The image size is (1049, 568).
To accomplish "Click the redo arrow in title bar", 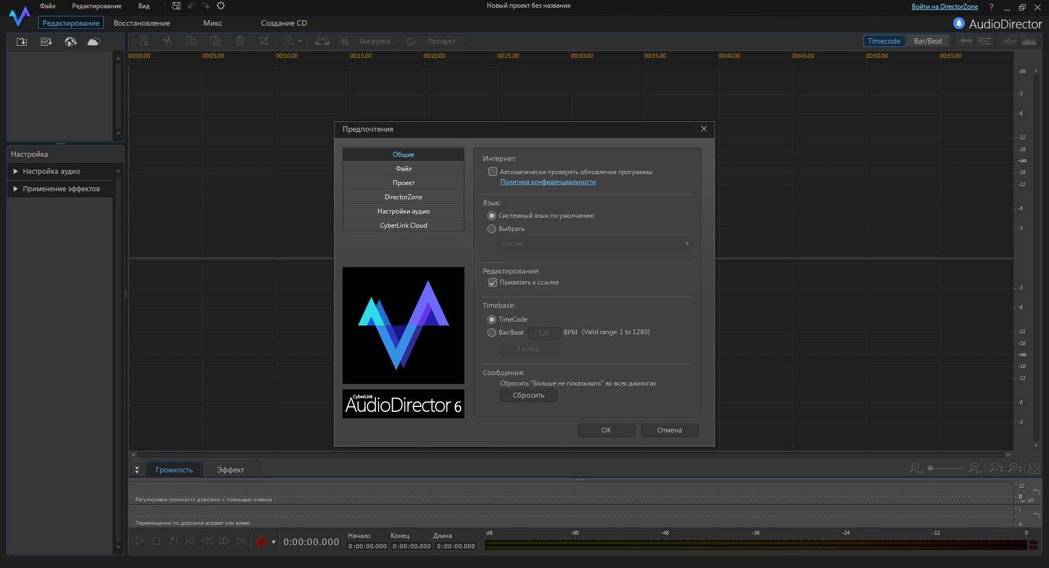I will tap(206, 5).
